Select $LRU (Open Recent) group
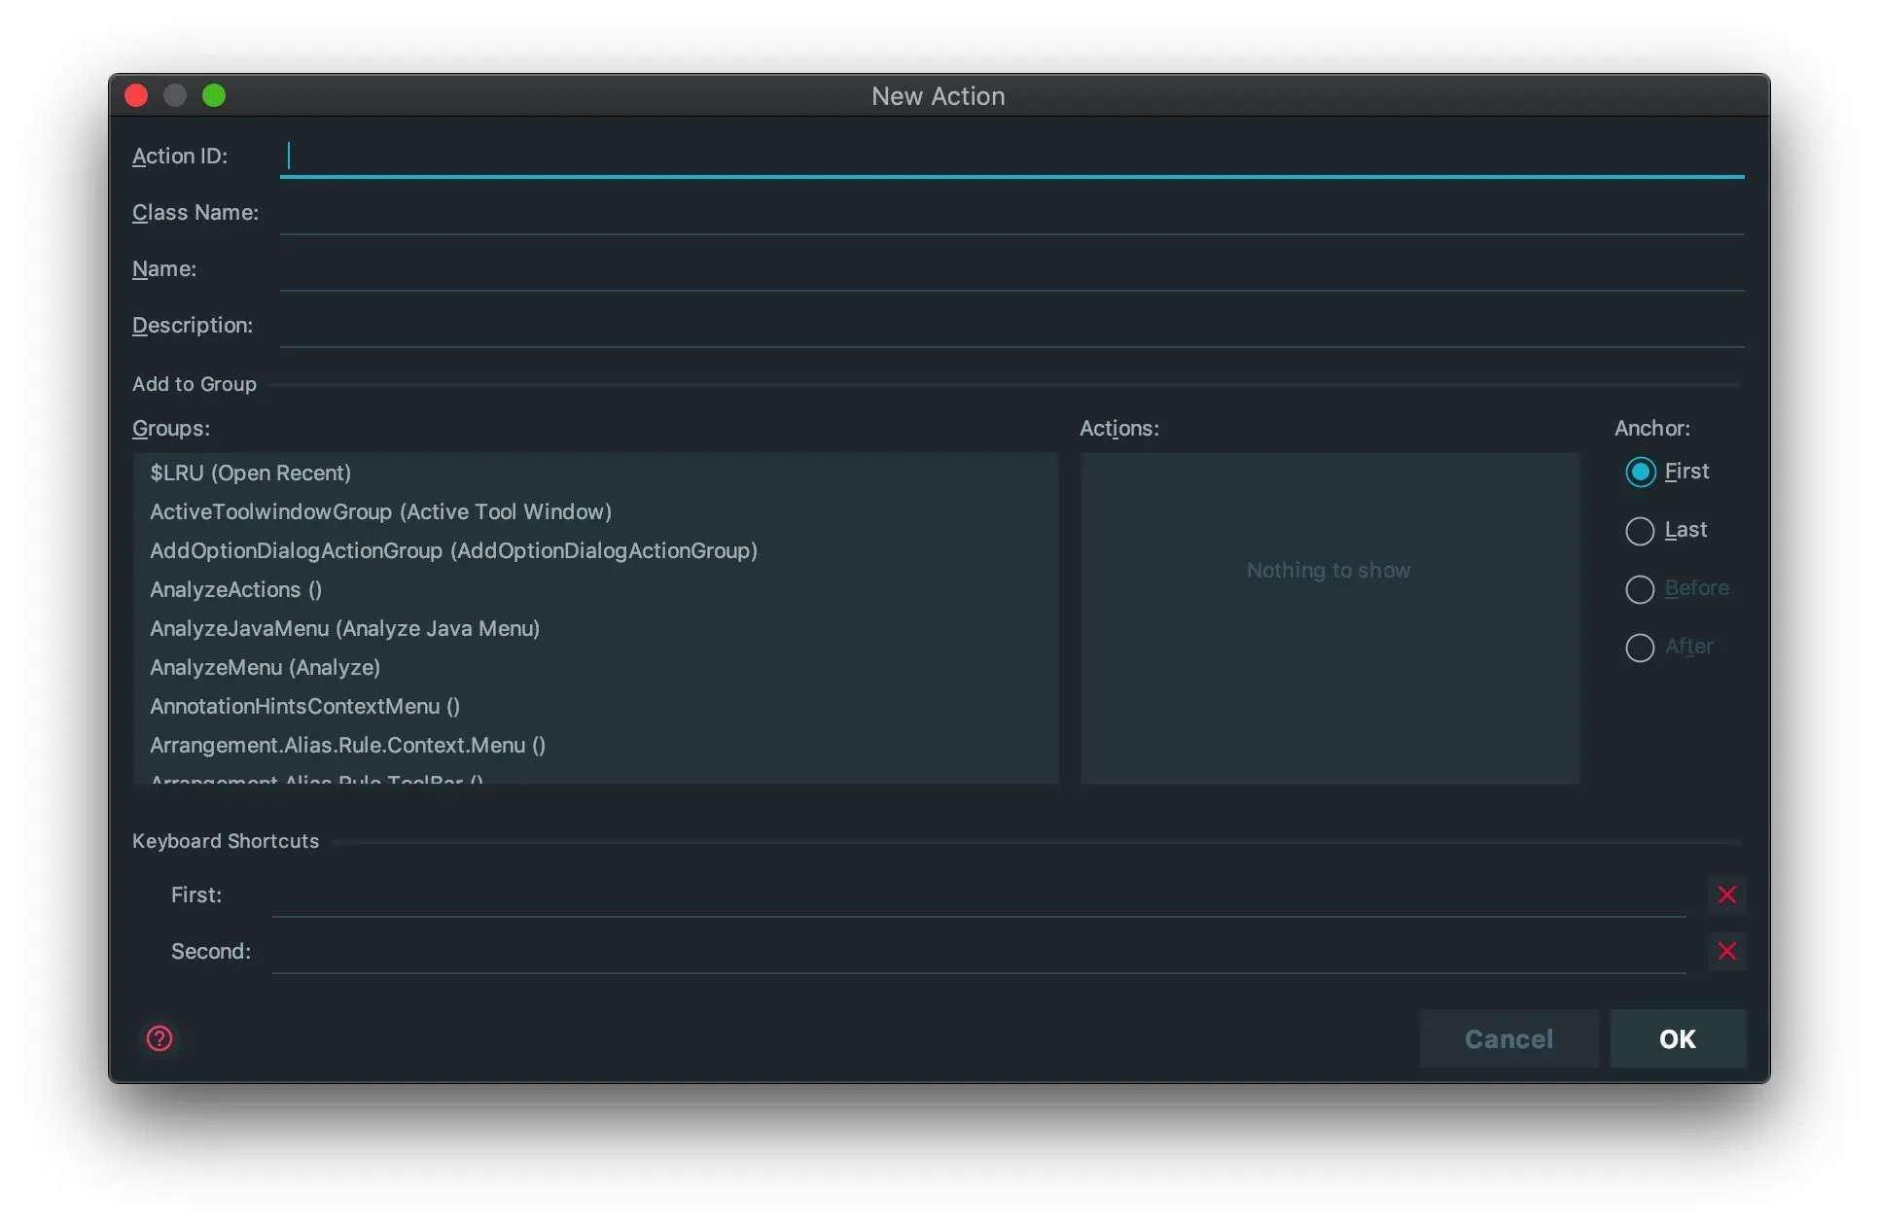 coord(251,473)
